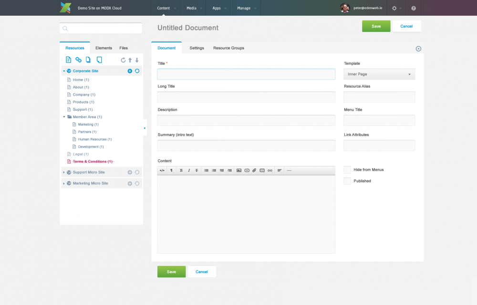Attach a file with paperclip icon
477x305 pixels.
click(254, 170)
